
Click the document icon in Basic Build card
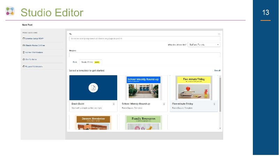[93, 88]
